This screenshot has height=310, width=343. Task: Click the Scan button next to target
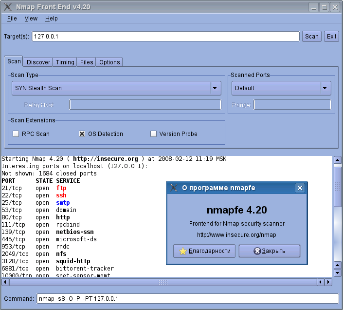tap(312, 37)
